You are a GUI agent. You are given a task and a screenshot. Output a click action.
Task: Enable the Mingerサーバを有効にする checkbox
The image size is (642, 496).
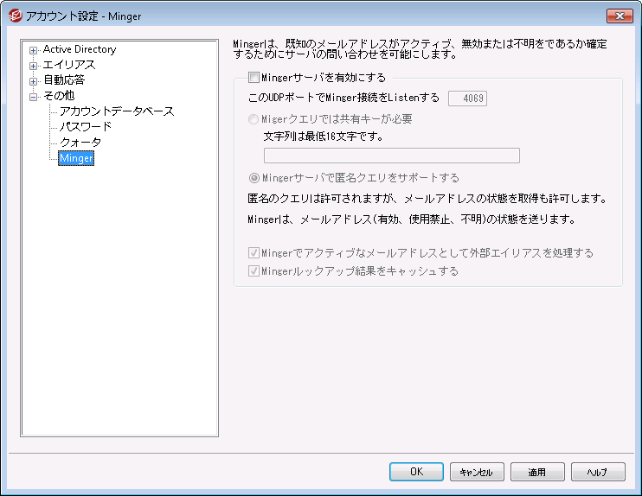coord(254,78)
